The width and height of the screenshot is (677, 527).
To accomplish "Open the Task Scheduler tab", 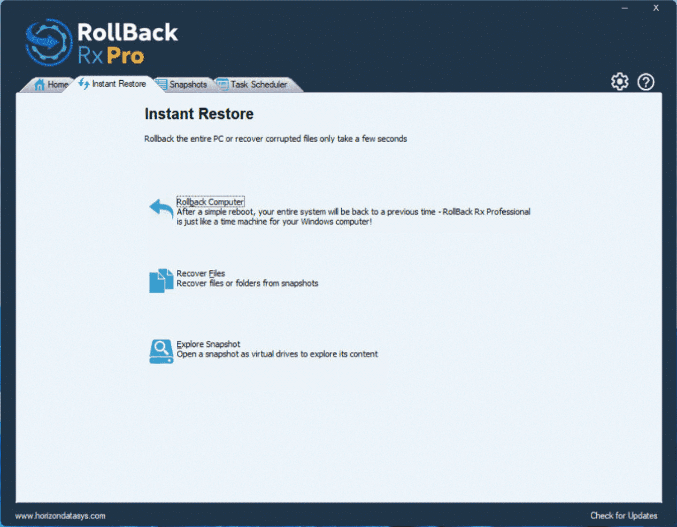I will tap(259, 84).
